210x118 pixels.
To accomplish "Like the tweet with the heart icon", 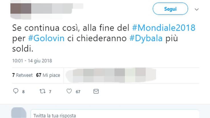I will 69,91.
